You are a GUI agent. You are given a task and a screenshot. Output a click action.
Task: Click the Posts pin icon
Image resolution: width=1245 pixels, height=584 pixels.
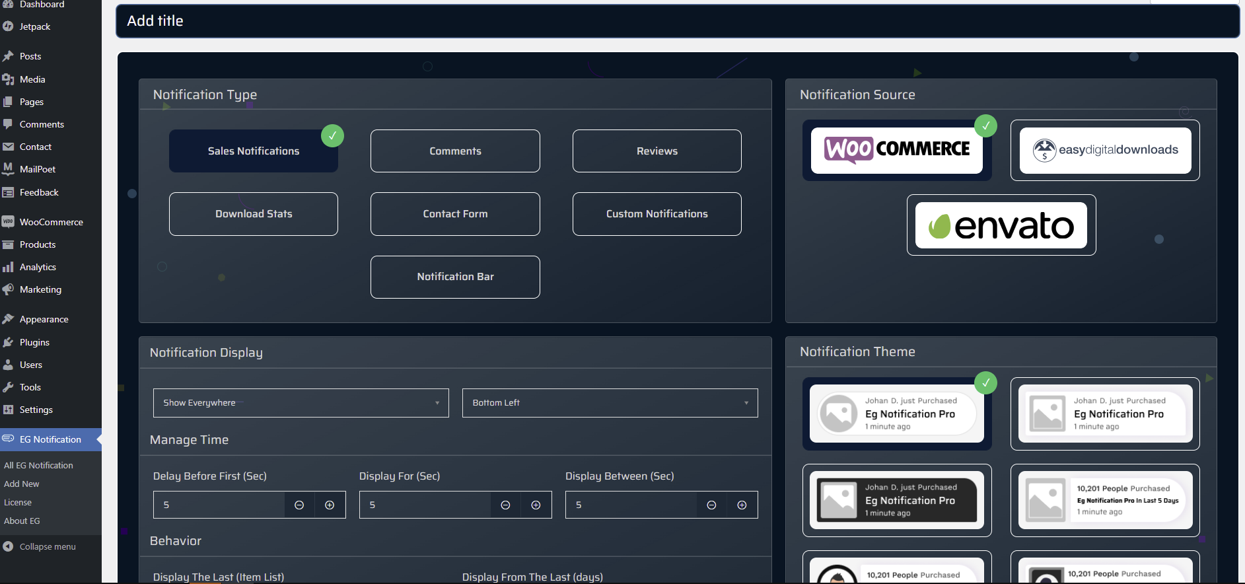[x=8, y=56]
